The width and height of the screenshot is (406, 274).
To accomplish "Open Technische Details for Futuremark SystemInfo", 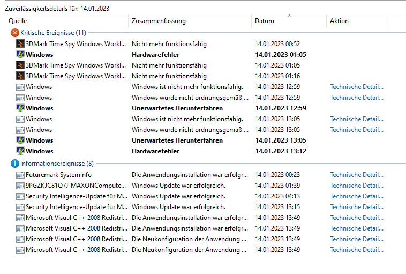I will click(357, 175).
